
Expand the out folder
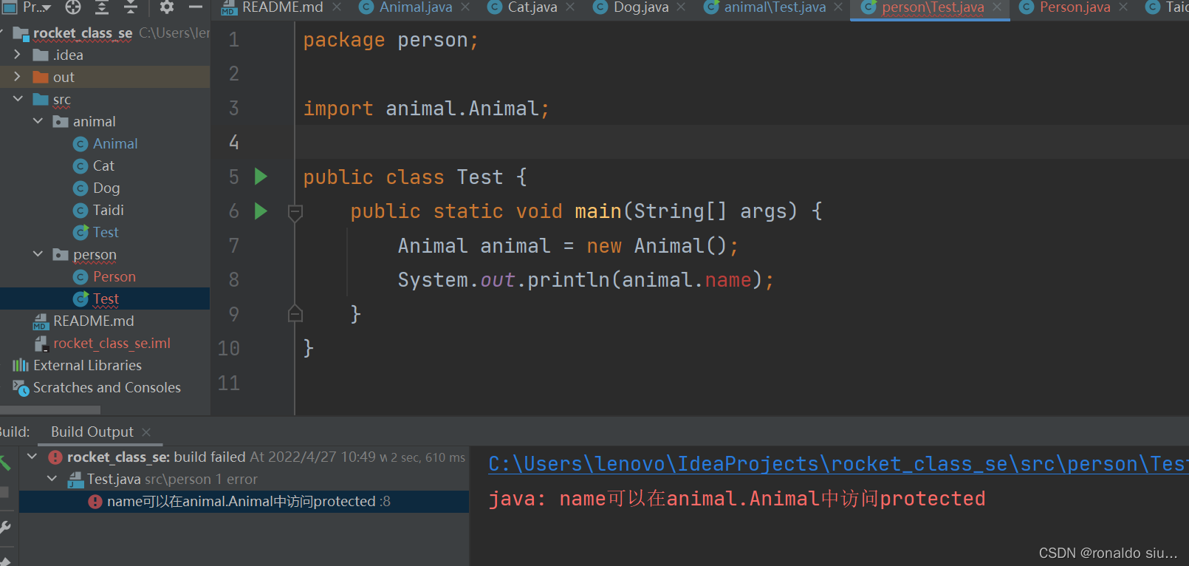(17, 77)
